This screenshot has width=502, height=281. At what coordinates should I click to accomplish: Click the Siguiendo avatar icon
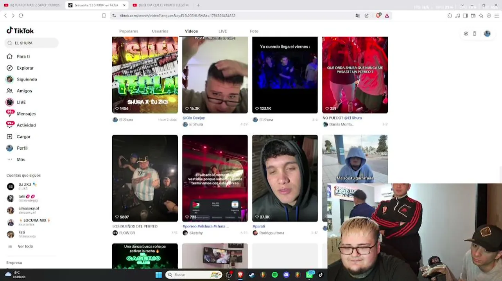(x=10, y=79)
